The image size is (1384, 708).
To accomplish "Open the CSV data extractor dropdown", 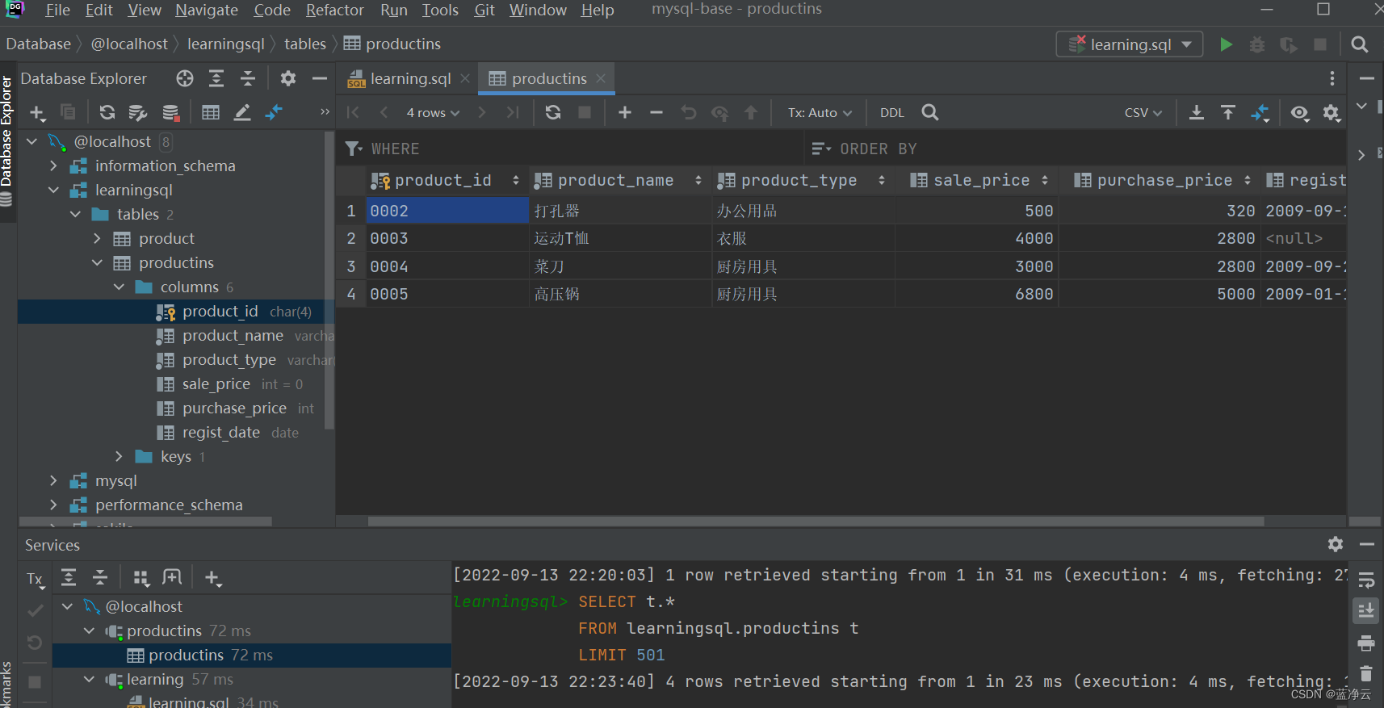I will click(1143, 113).
